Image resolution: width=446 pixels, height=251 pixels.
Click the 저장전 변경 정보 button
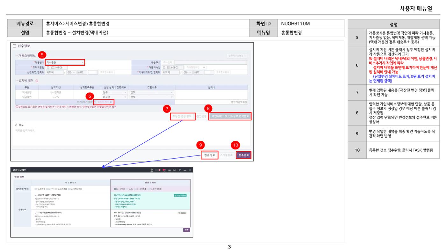point(182,116)
